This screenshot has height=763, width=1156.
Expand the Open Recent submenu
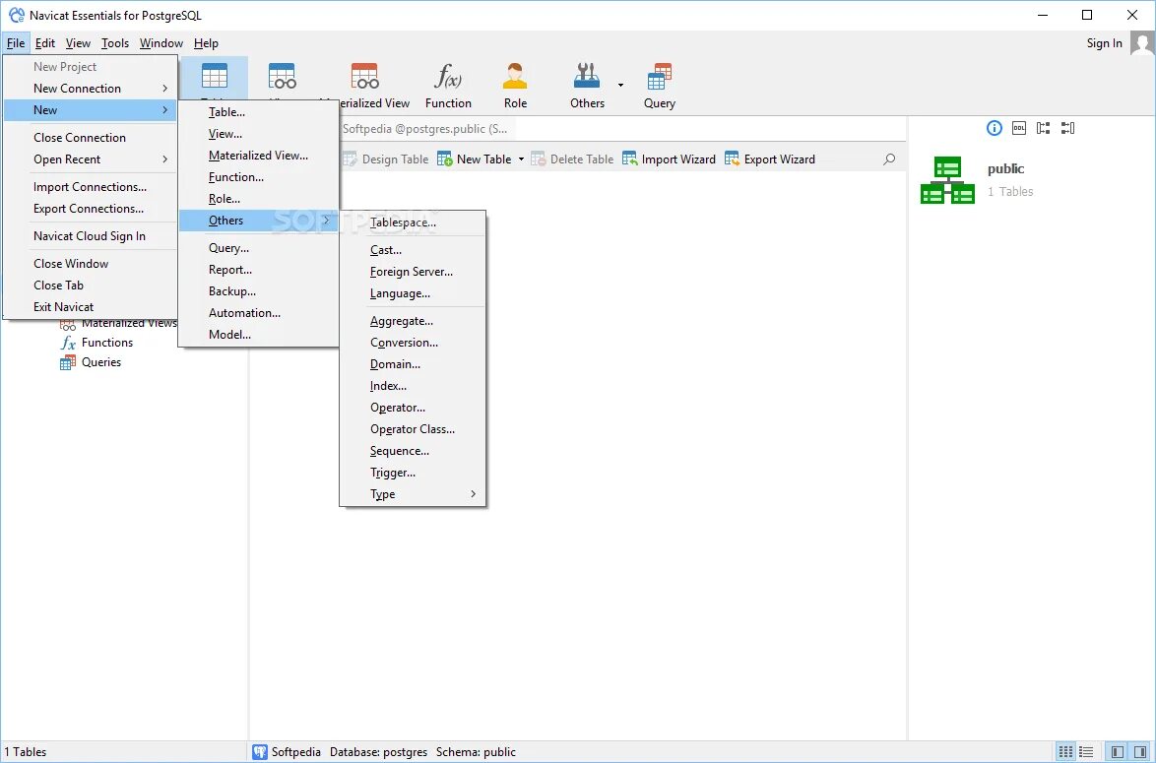coord(90,159)
